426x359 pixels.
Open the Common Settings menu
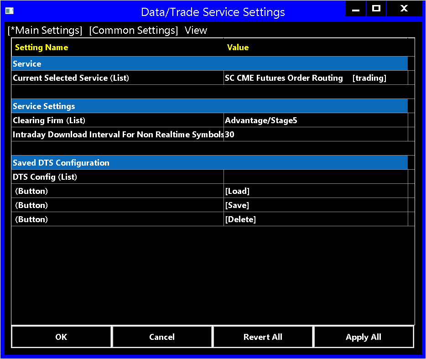coord(133,30)
